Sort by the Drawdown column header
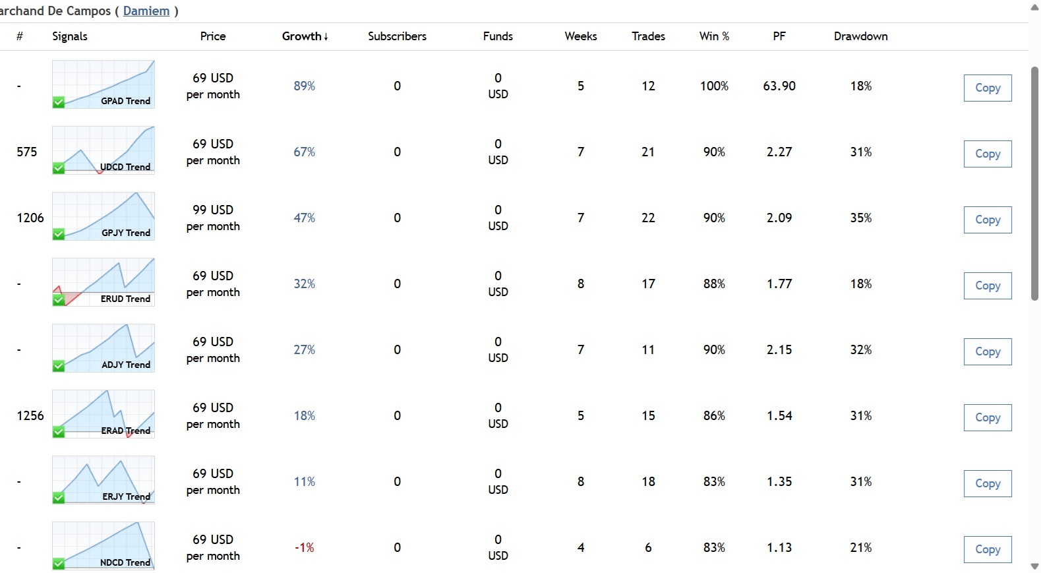This screenshot has width=1041, height=573. pyautogui.click(x=860, y=36)
